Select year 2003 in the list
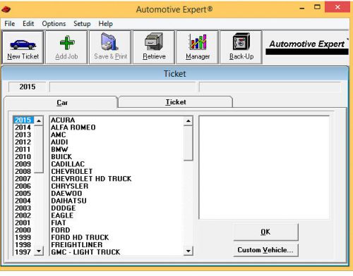 [23, 208]
